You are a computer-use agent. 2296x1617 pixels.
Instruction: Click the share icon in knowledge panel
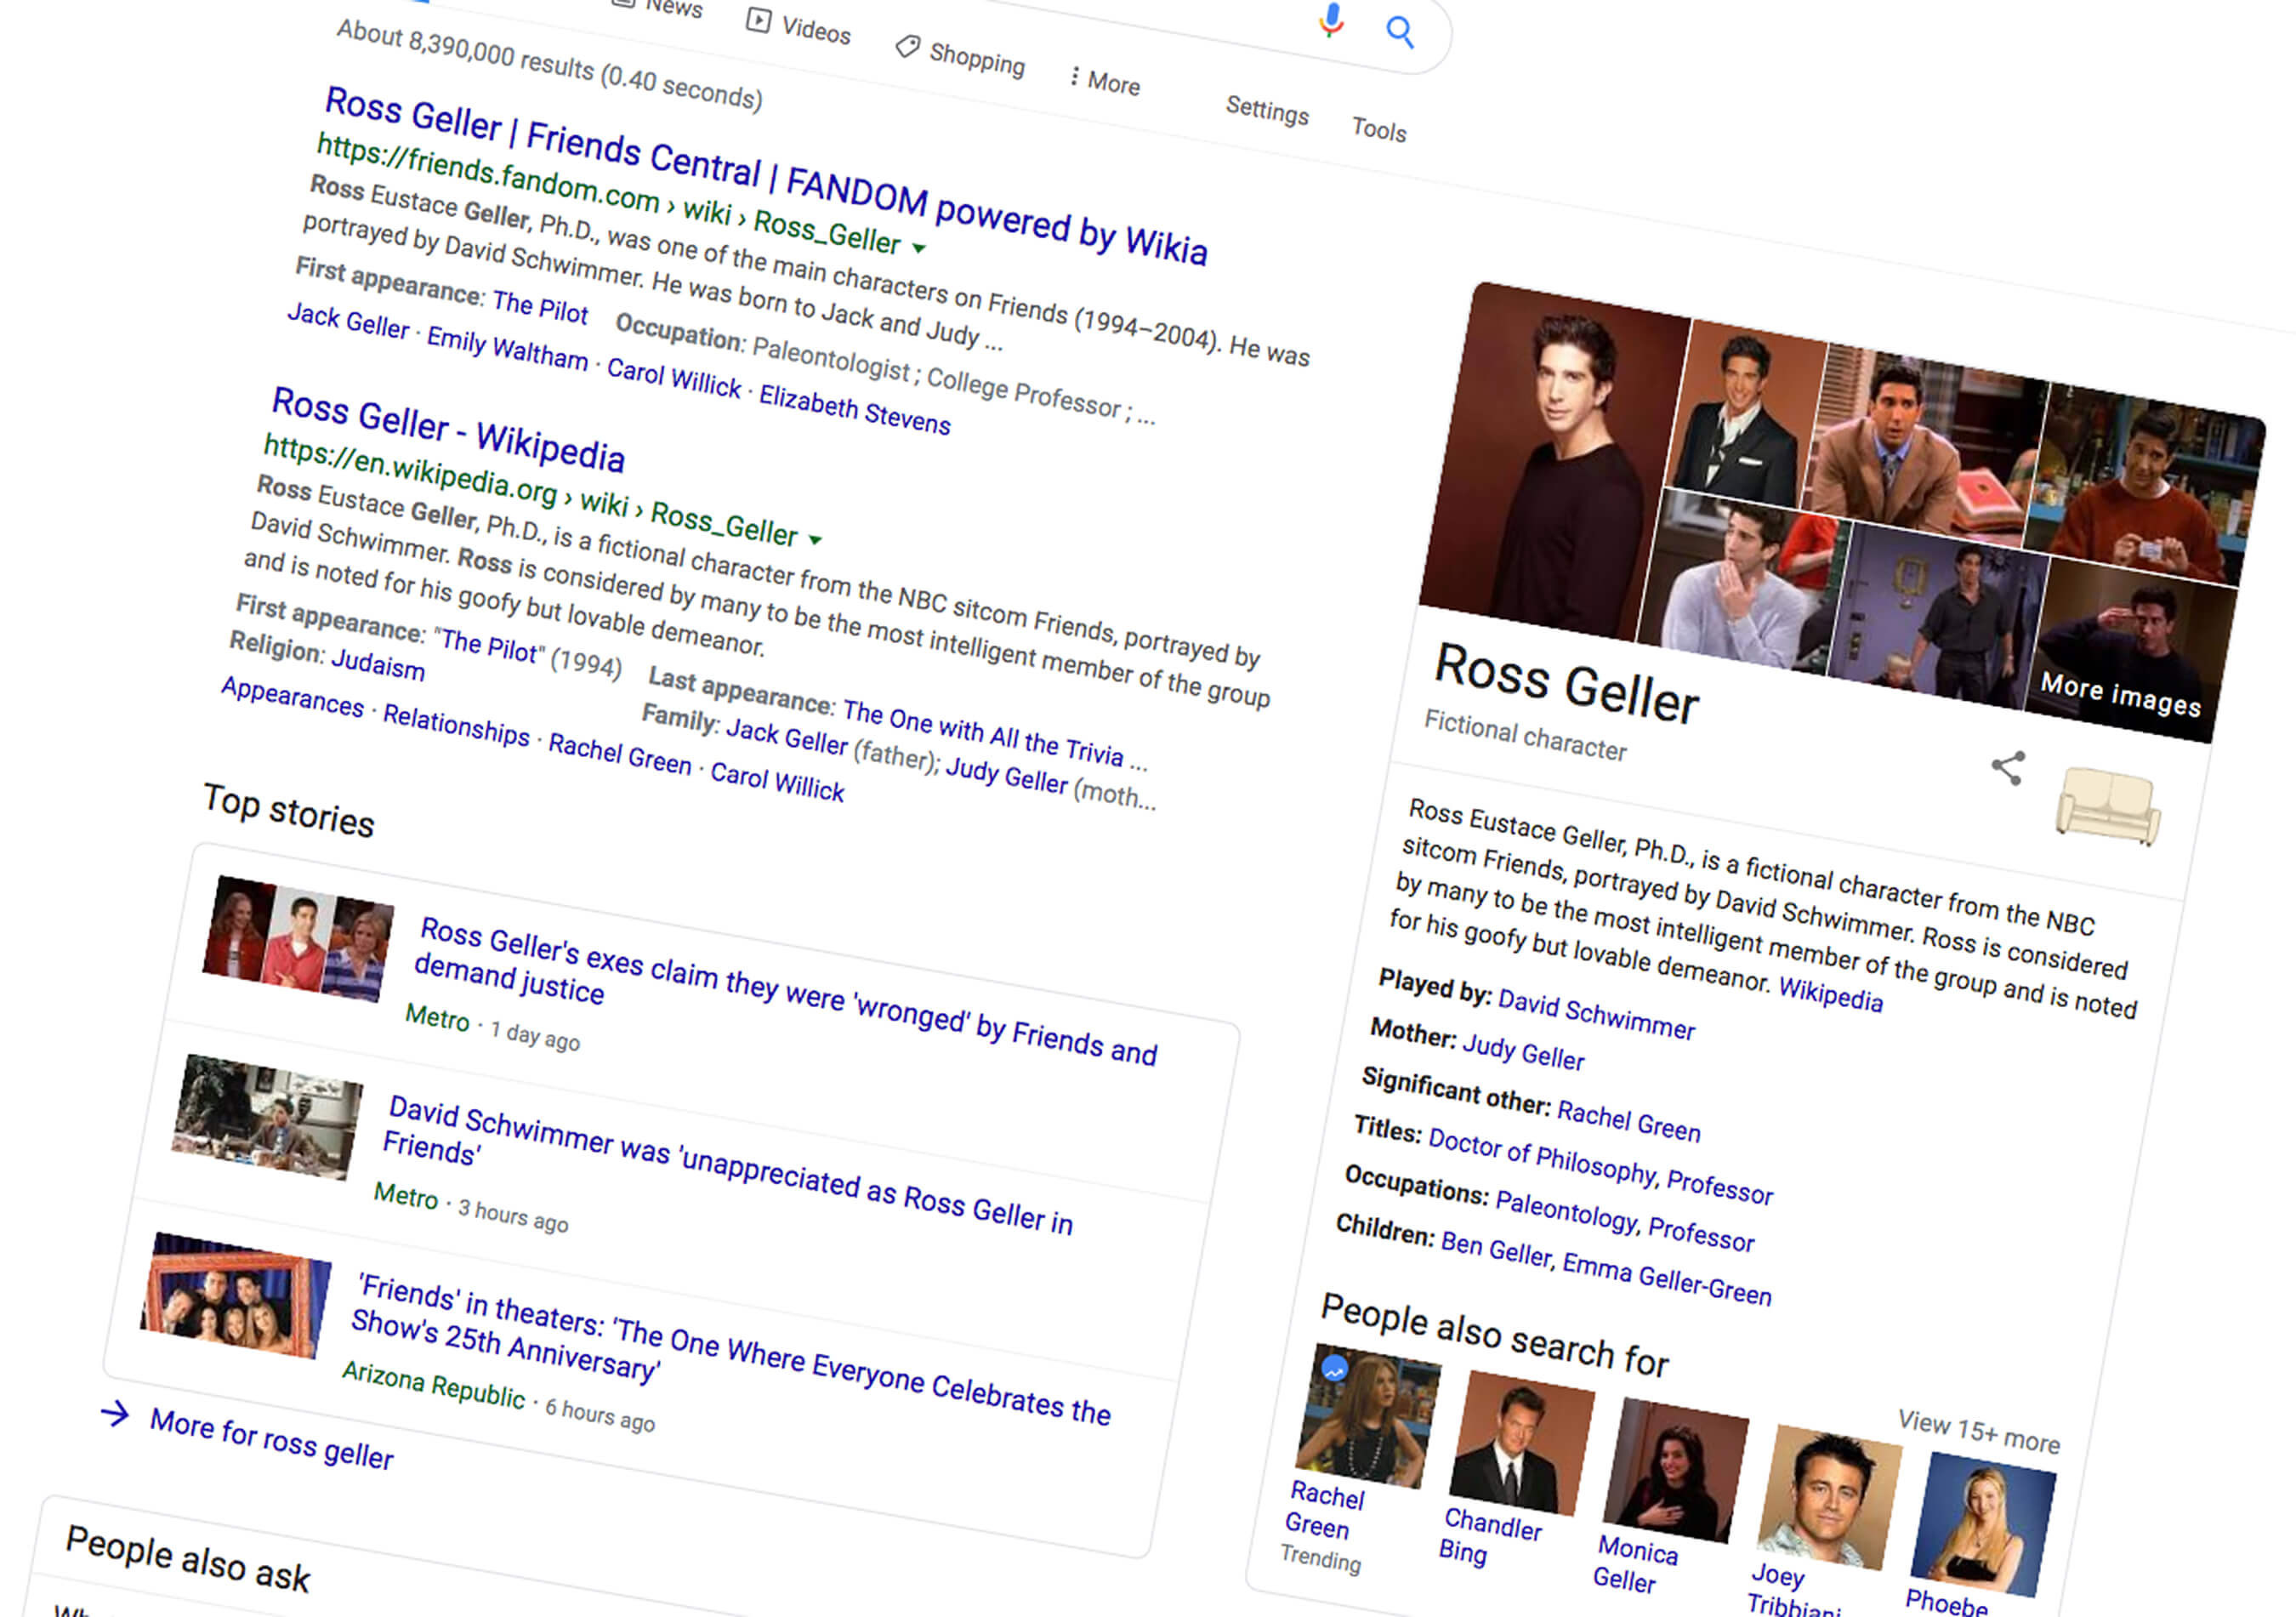click(x=2008, y=768)
